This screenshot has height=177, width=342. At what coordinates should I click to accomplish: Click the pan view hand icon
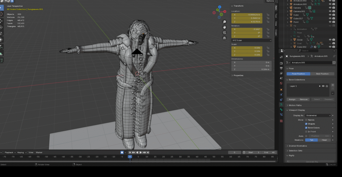(225, 27)
